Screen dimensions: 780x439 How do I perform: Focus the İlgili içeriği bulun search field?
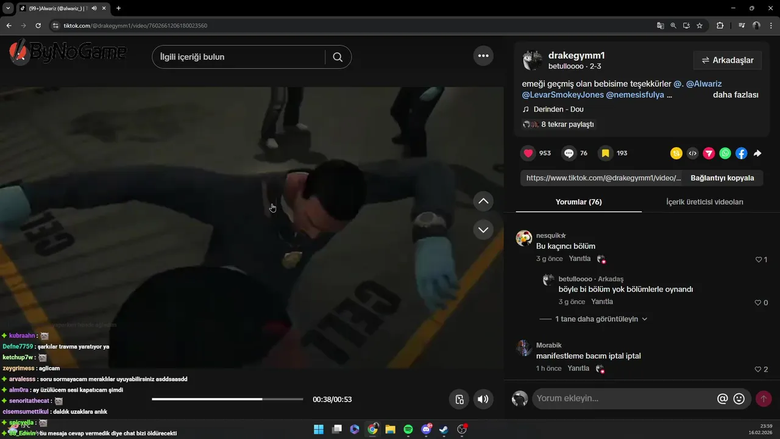(238, 57)
